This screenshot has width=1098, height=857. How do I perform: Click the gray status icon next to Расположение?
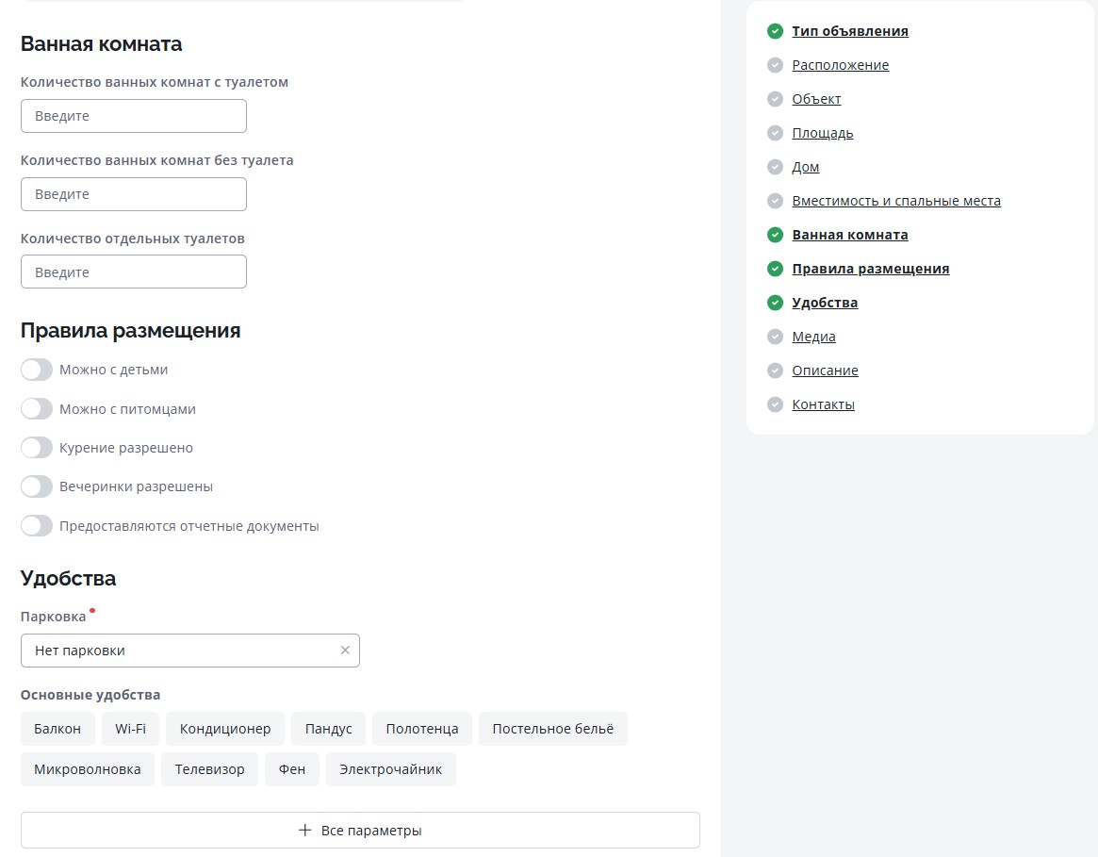coord(775,65)
